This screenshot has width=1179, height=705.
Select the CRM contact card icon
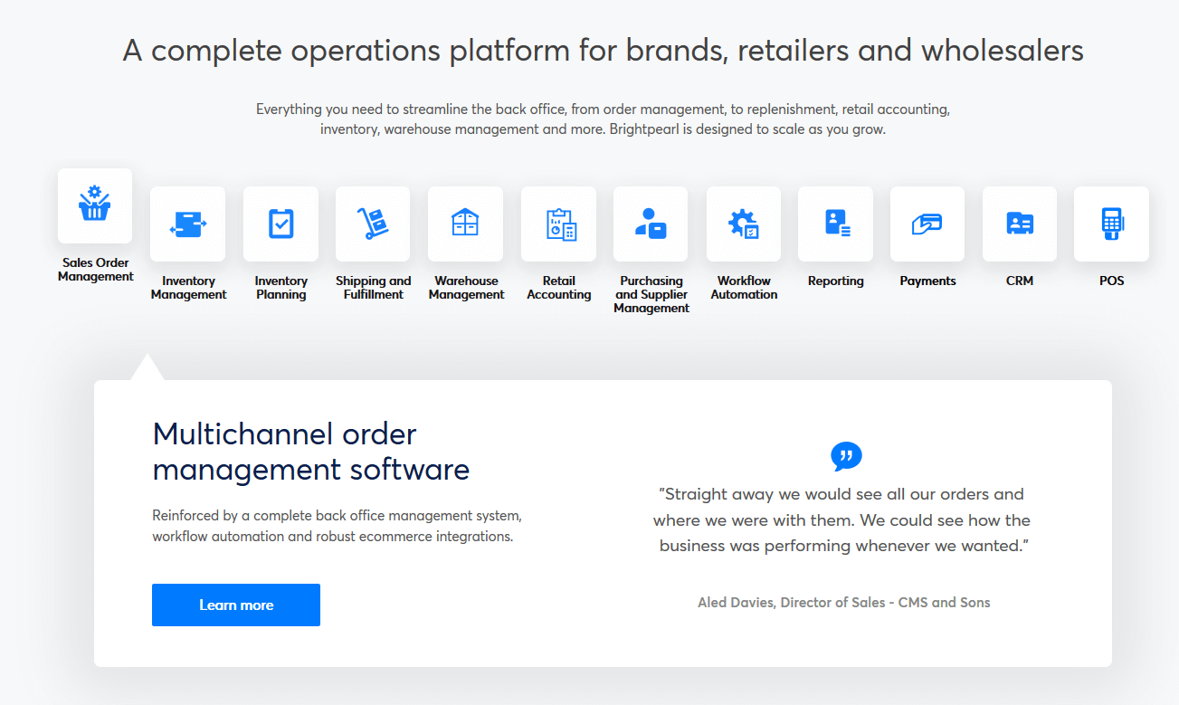pos(1020,224)
